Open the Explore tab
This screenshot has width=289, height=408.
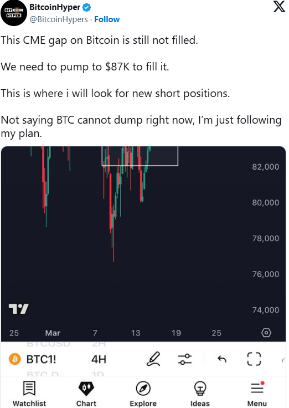point(143,394)
